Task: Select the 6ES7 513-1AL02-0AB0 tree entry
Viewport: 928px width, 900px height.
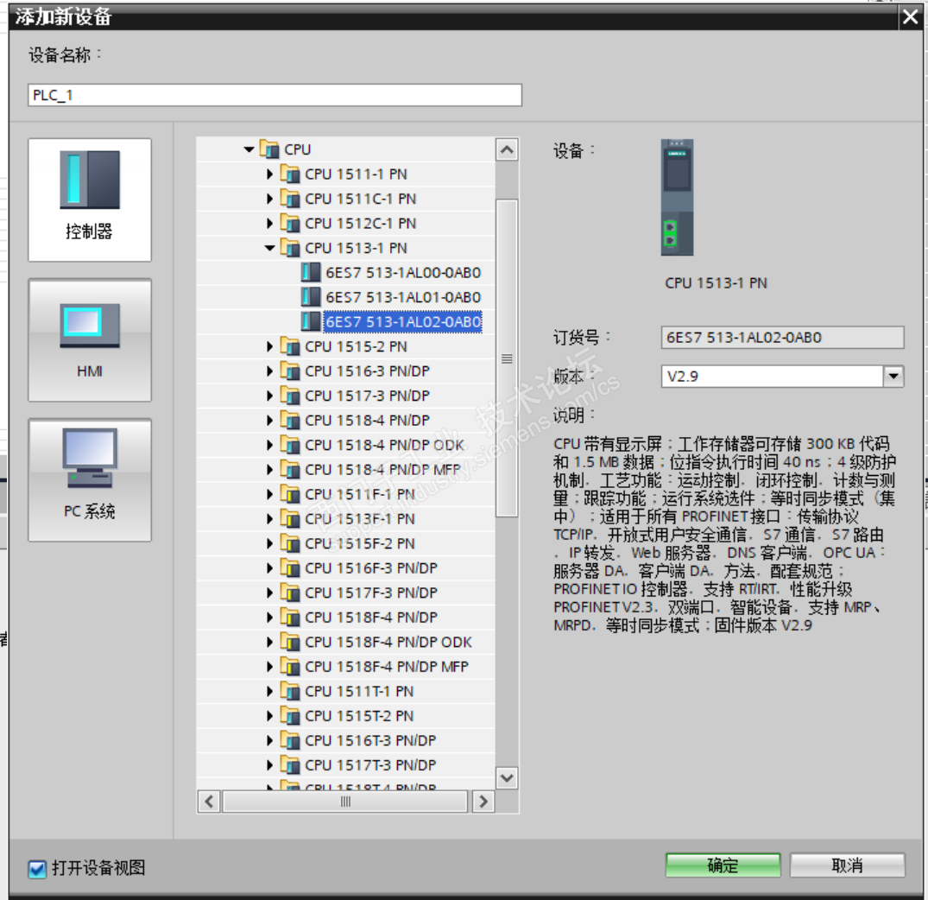Action: pyautogui.click(x=403, y=321)
